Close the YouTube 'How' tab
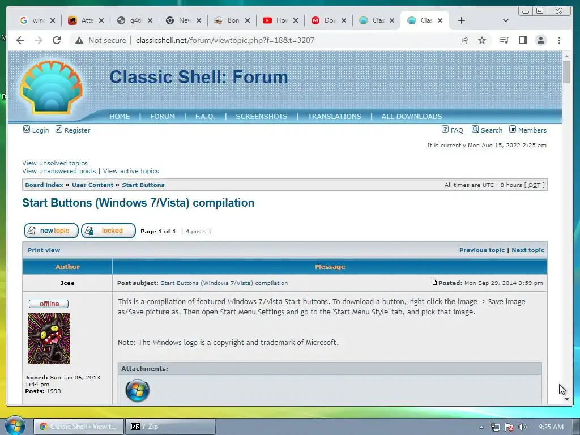The height and width of the screenshot is (435, 580). 296,20
